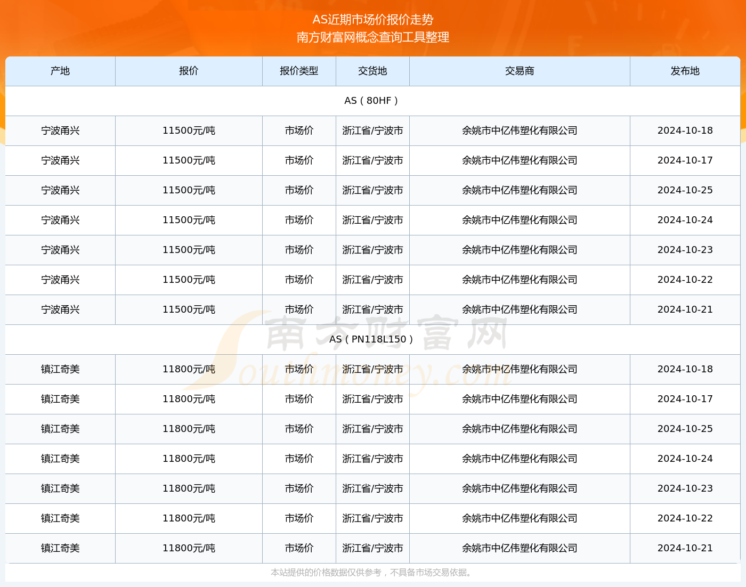
Task: Click date 2024-10-21 in 宁波甬兴 row
Action: pos(685,309)
